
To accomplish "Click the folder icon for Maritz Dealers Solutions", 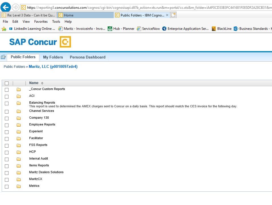I will point(19,173).
